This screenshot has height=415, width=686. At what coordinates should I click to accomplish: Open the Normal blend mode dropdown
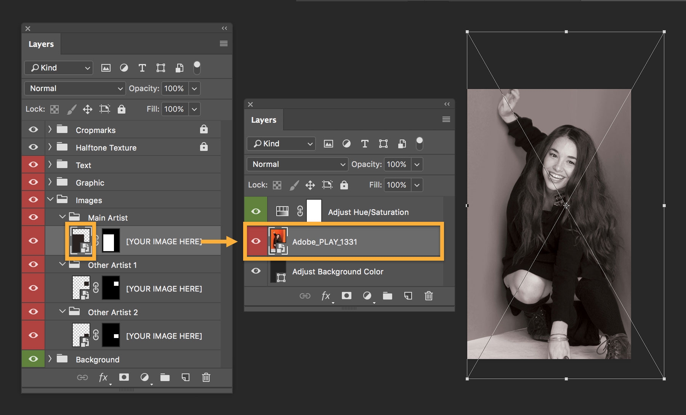[x=74, y=88]
